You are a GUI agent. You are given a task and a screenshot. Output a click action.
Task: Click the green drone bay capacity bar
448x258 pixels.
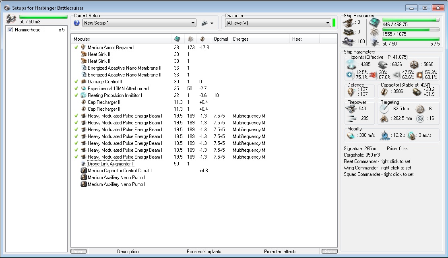coord(43,17)
